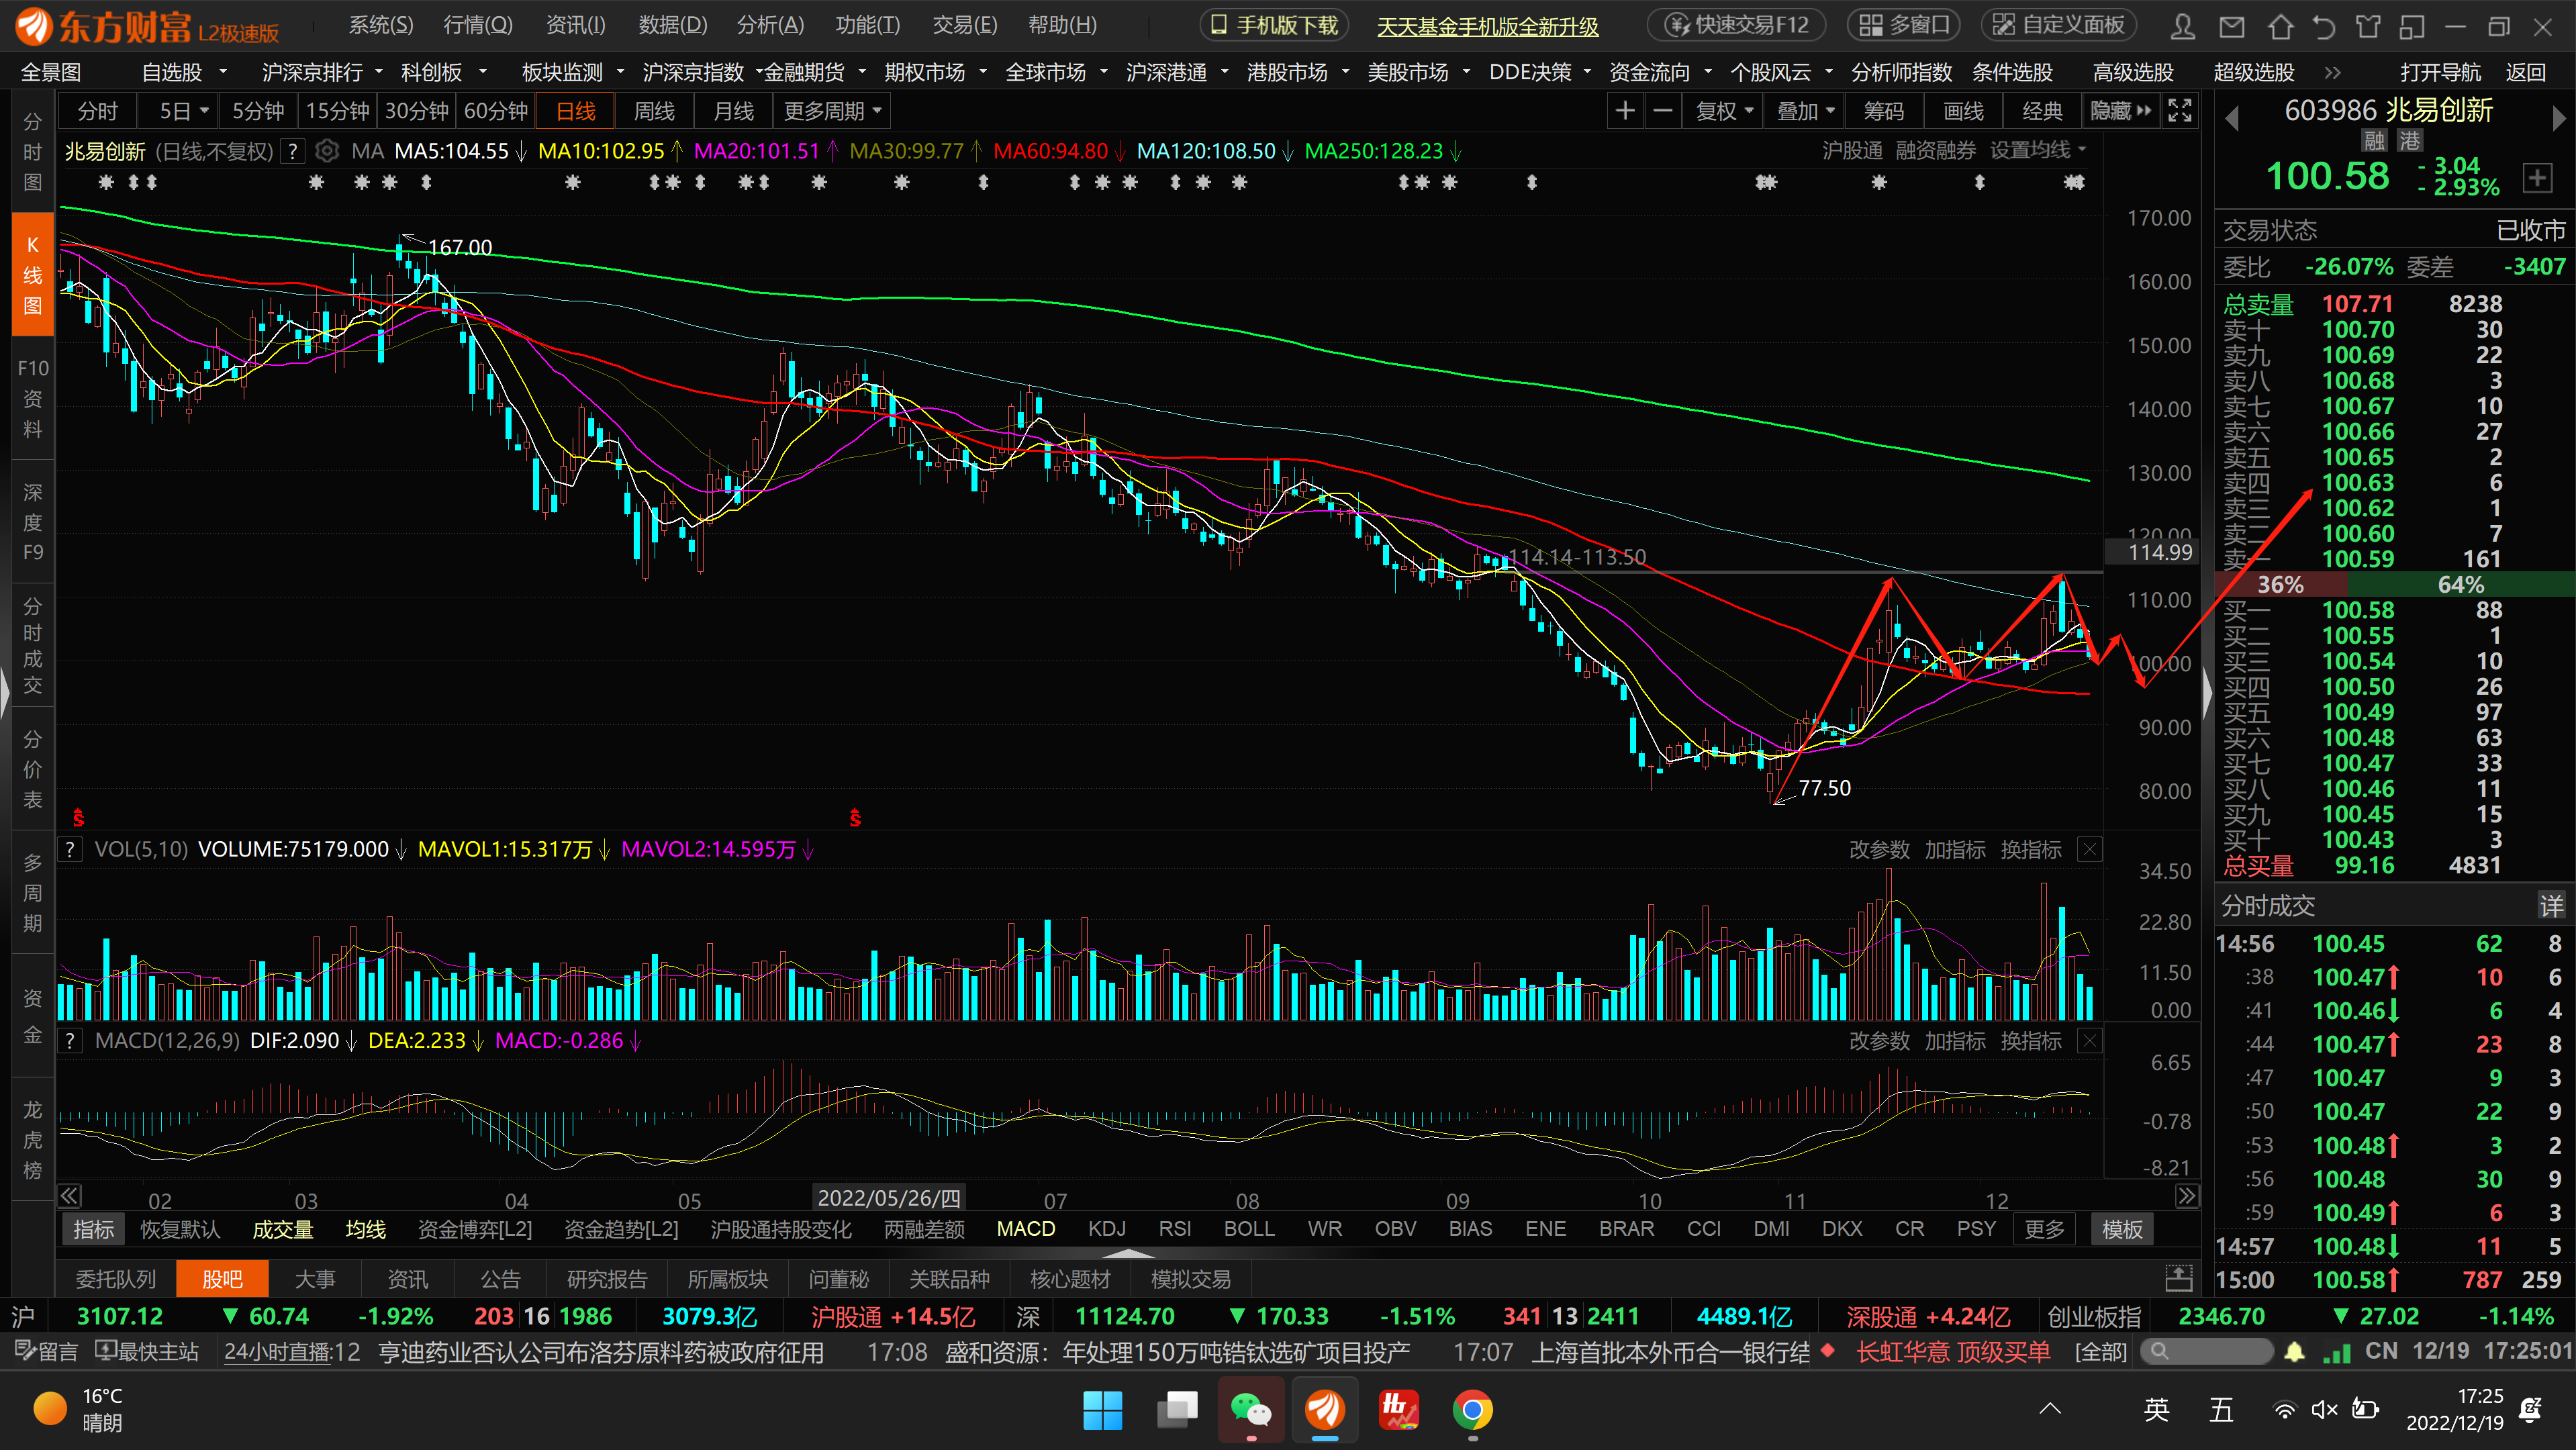The image size is (2576, 1450).
Task: Open Chrome from the taskbar
Action: [x=1472, y=1411]
